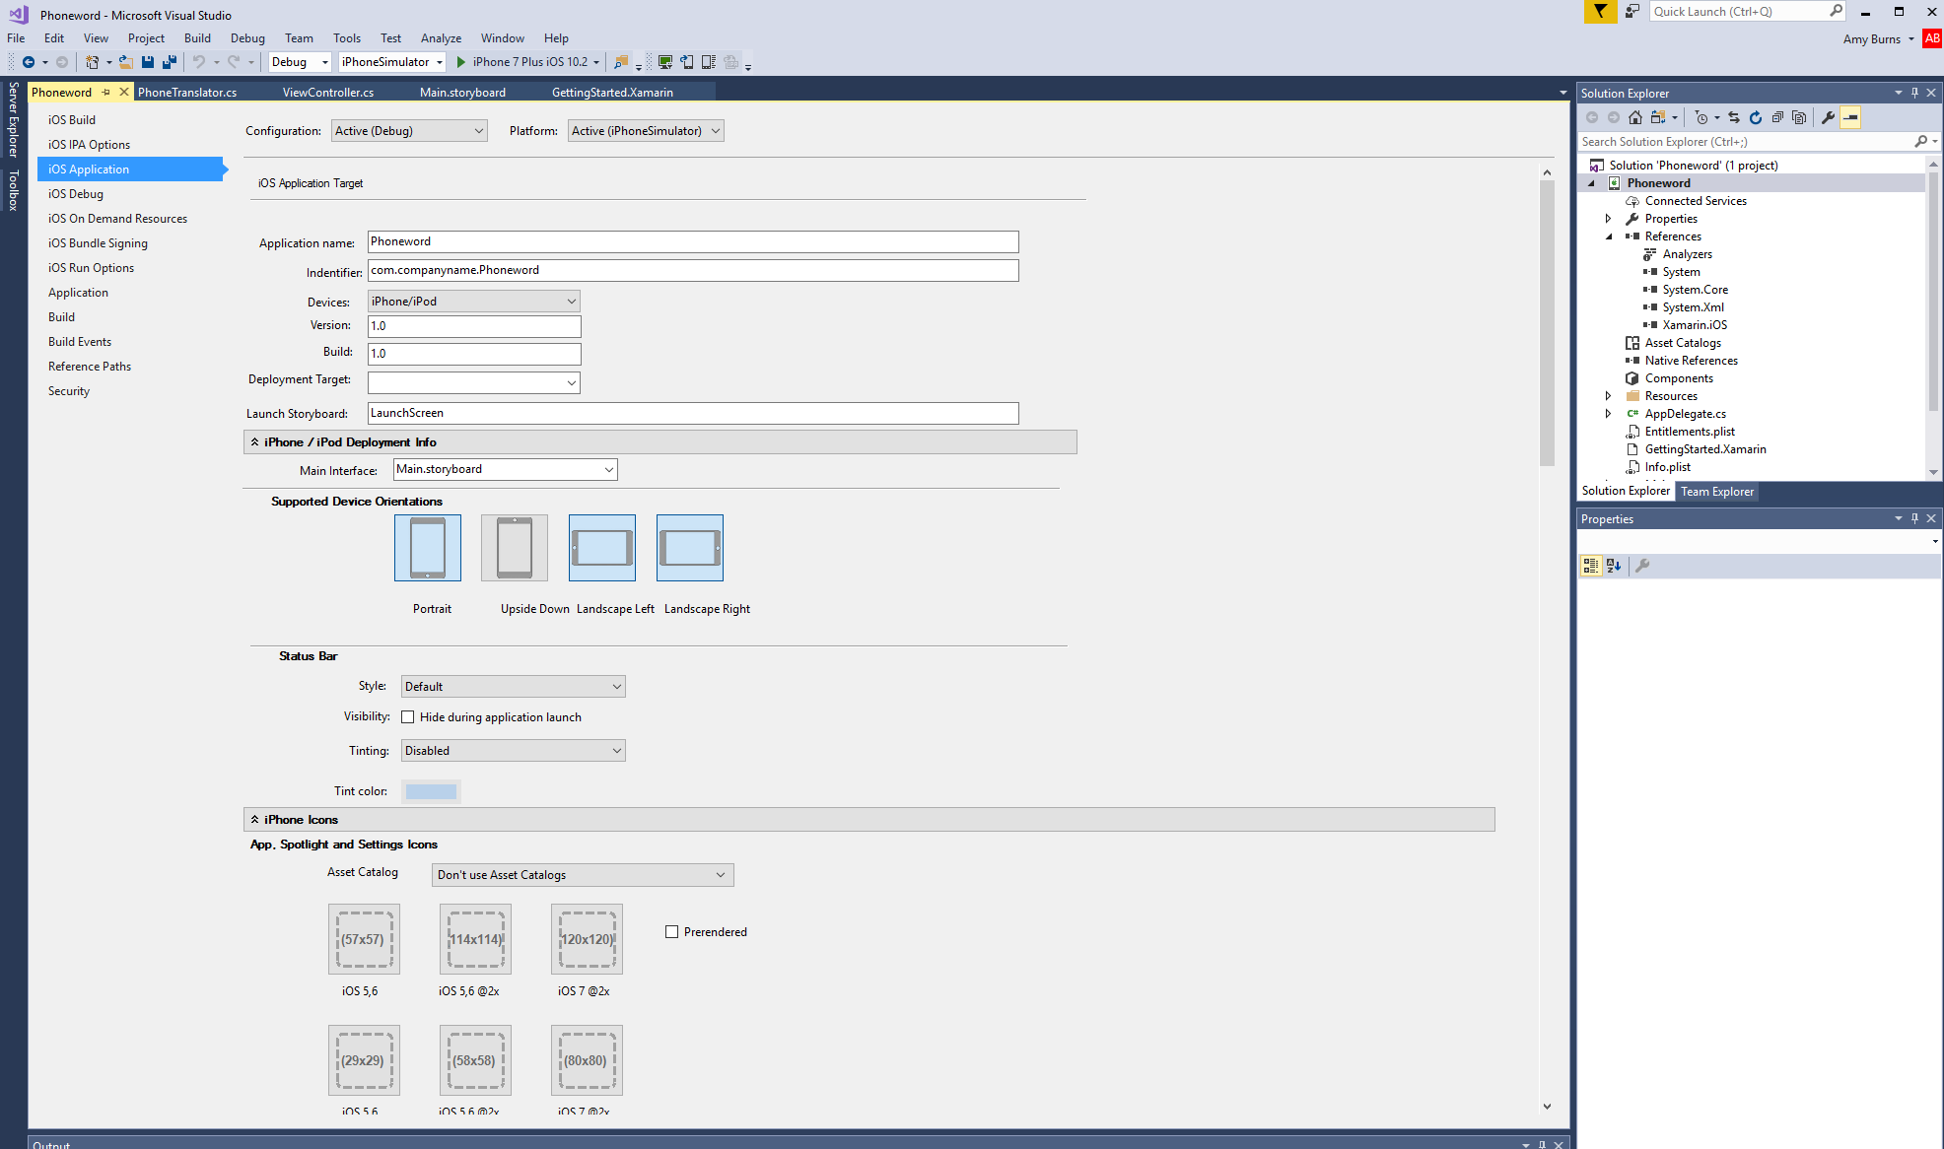Toggle Solution Explorer folder view switch icon
This screenshot has height=1149, width=1944.
click(x=1658, y=117)
